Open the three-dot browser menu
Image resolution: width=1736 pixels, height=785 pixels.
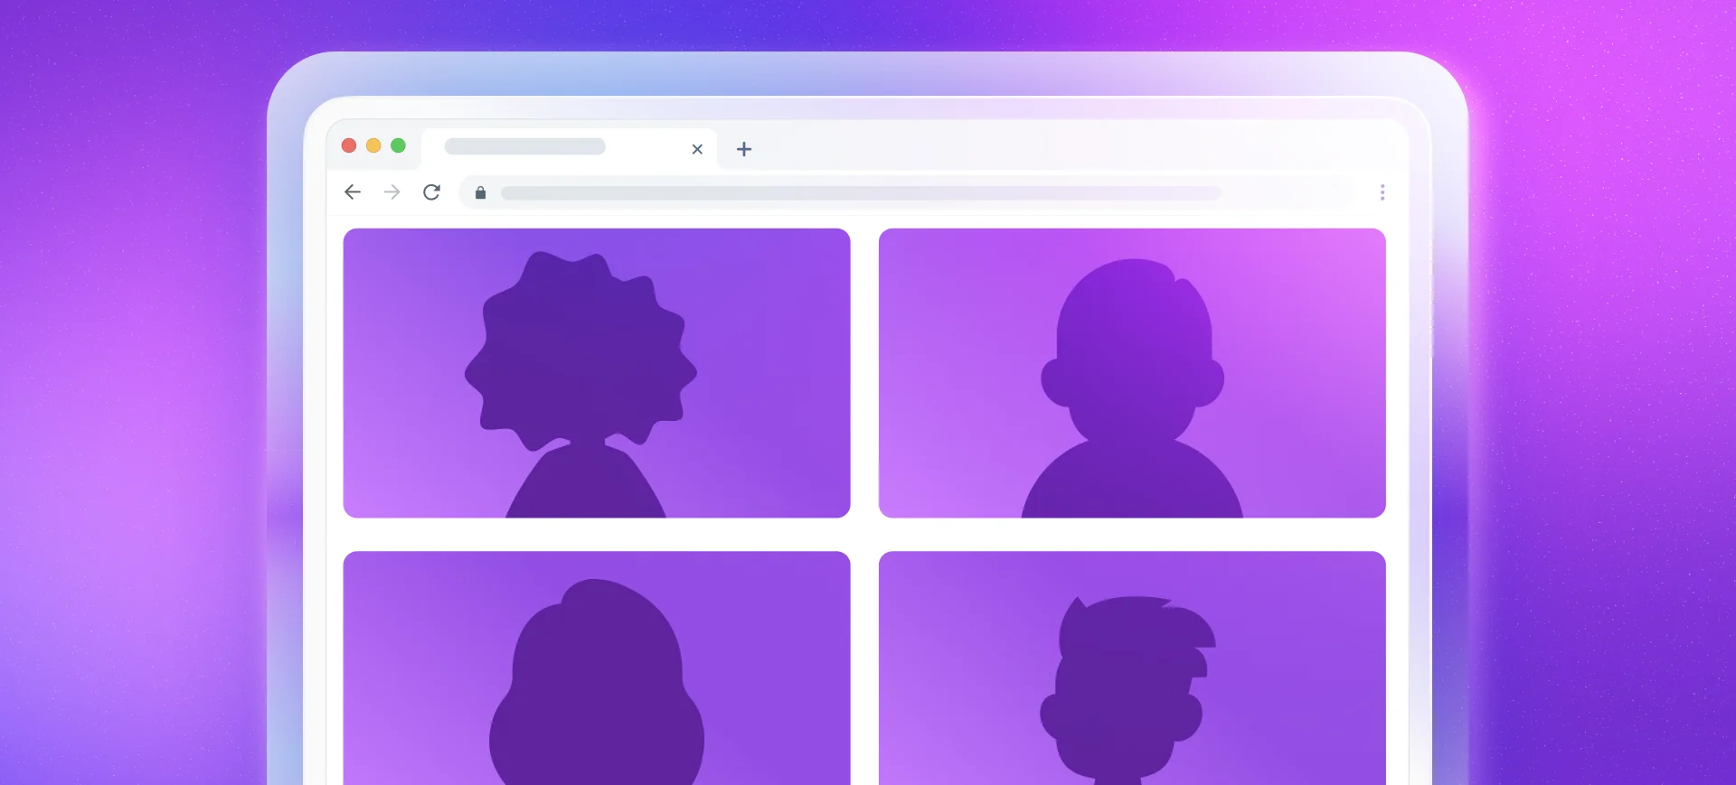(1382, 192)
